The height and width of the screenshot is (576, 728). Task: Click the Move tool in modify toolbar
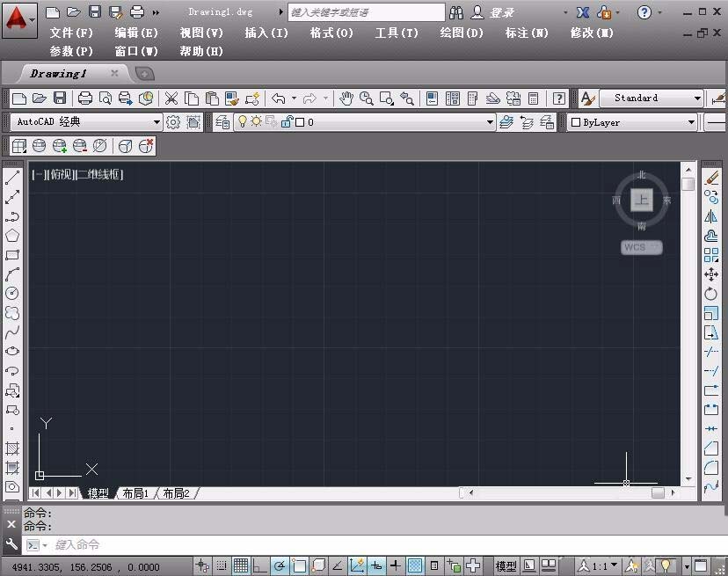coord(710,274)
